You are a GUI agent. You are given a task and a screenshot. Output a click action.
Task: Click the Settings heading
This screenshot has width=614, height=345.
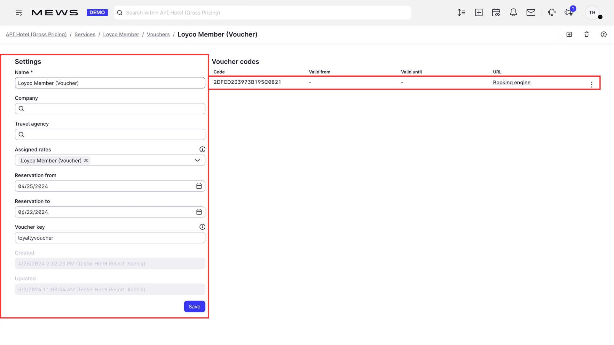[28, 62]
